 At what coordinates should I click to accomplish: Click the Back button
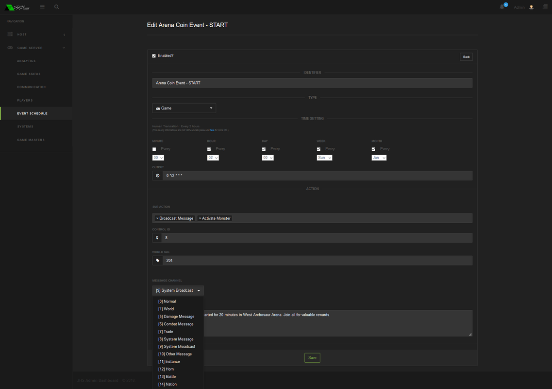[466, 57]
